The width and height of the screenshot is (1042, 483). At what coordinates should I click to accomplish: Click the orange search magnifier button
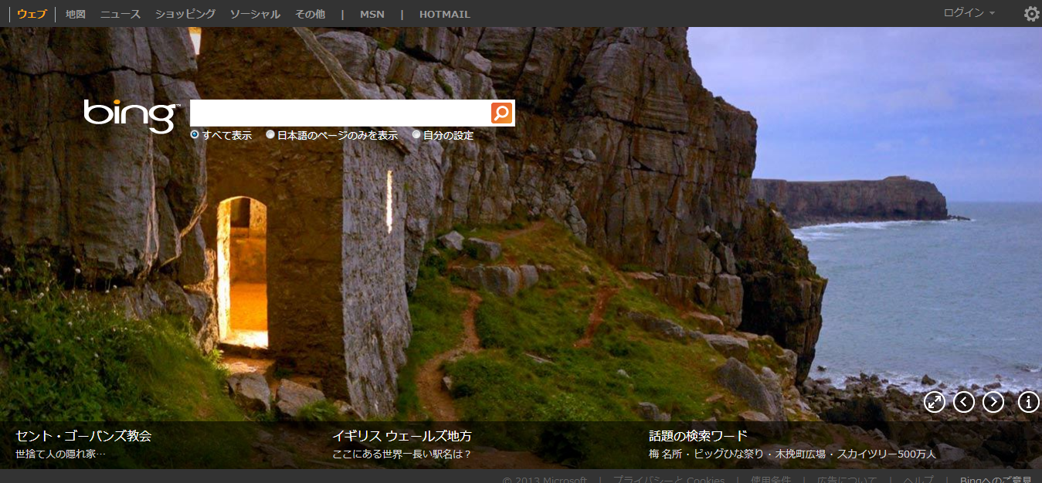coord(501,113)
